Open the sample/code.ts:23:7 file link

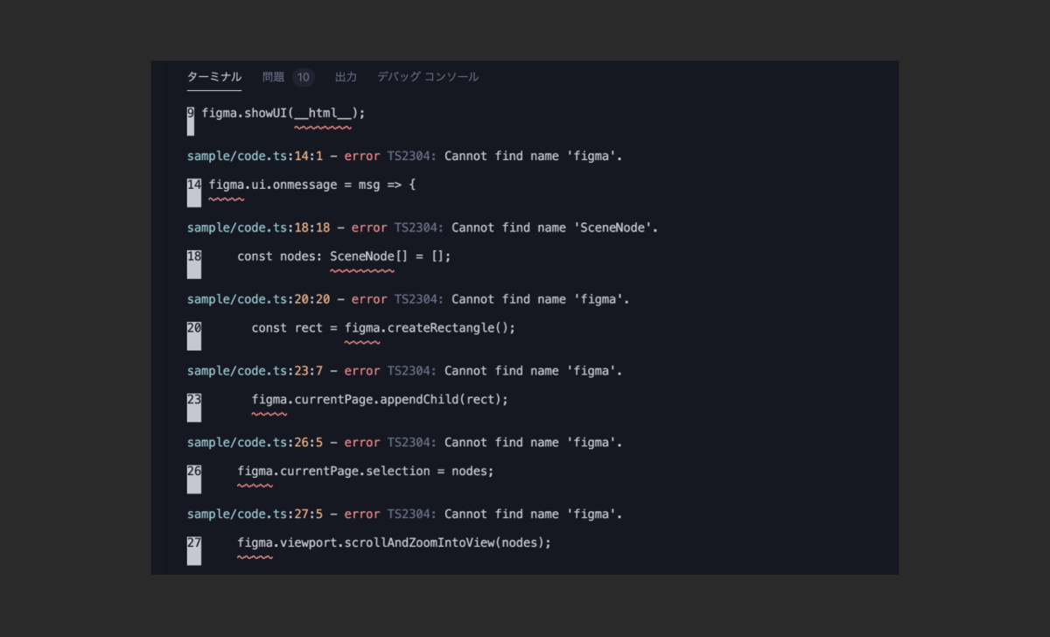pos(255,371)
